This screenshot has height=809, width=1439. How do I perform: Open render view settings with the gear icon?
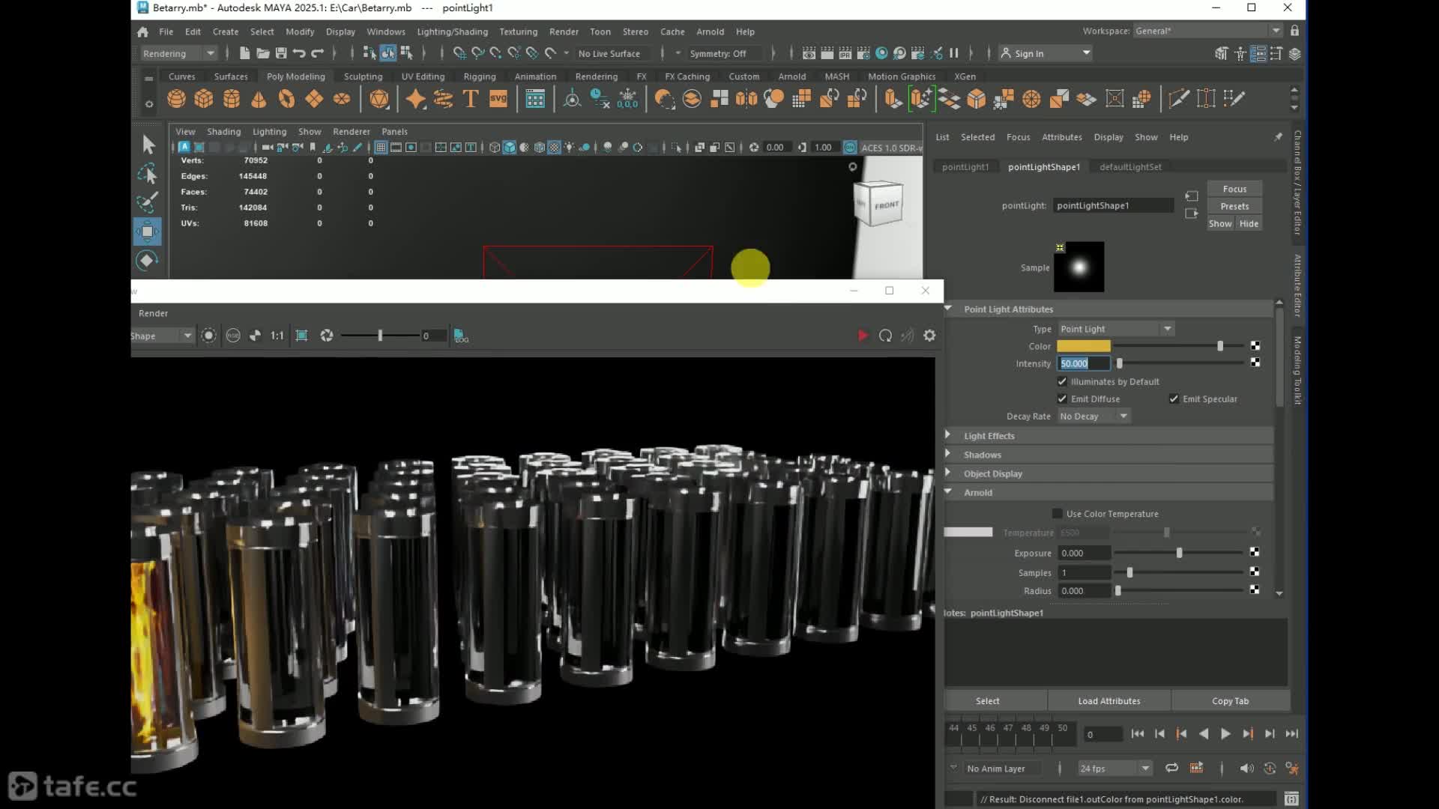click(929, 336)
